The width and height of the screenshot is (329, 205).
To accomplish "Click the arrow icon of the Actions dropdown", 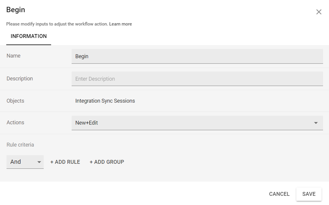I will point(316,123).
